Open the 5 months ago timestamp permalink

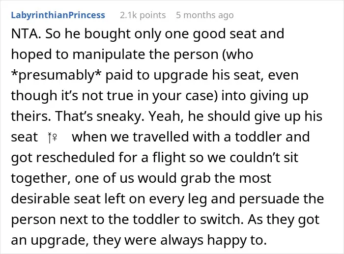point(205,15)
